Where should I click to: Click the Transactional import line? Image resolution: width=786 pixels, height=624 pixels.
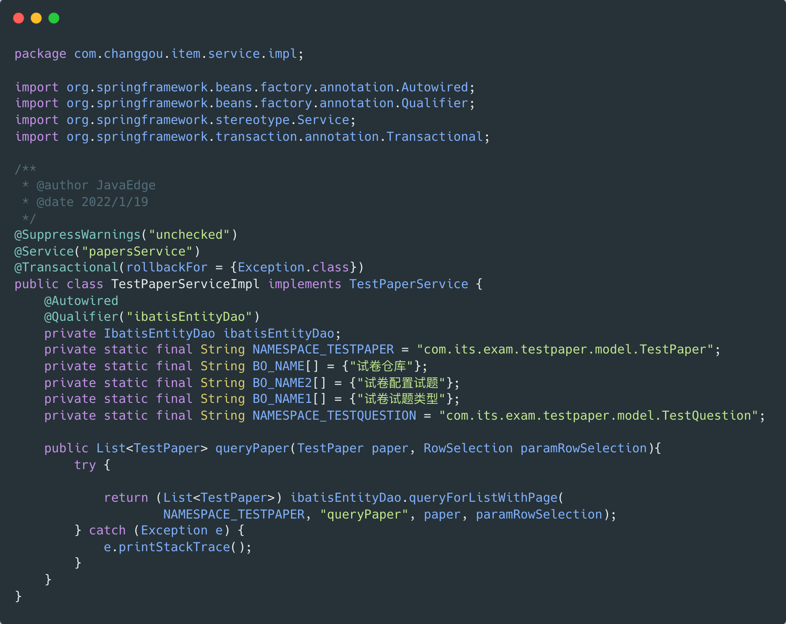coord(252,137)
